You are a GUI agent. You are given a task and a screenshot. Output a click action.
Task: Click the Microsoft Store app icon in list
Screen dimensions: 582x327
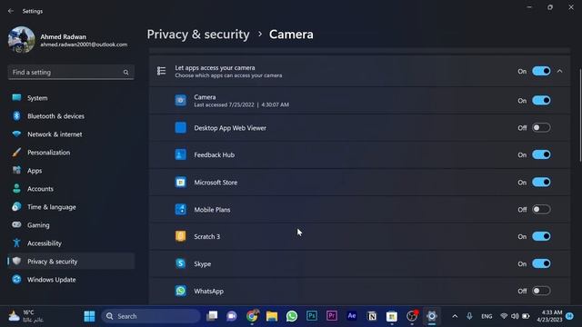181,182
